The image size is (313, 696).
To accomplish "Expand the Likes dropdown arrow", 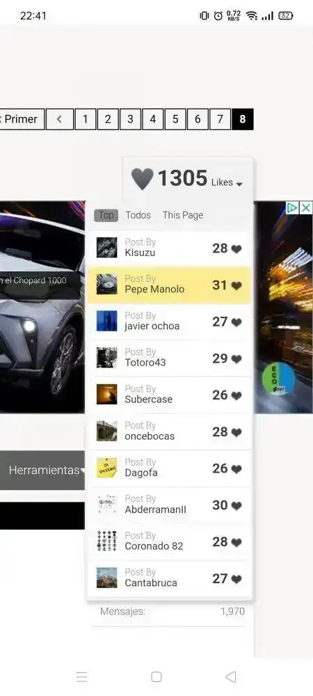I will pyautogui.click(x=239, y=184).
